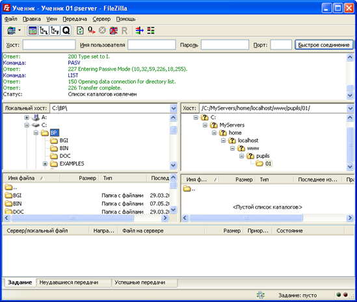This screenshot has width=357, height=302.
Task: Click disconnect from server icon
Action: point(113,31)
